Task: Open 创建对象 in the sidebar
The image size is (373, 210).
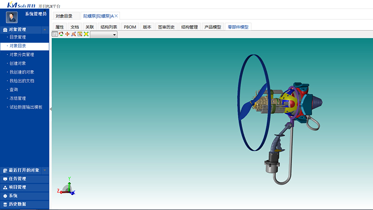Action: click(18, 63)
